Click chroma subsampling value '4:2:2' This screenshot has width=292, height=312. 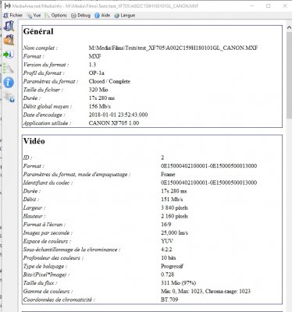pyautogui.click(x=166, y=250)
